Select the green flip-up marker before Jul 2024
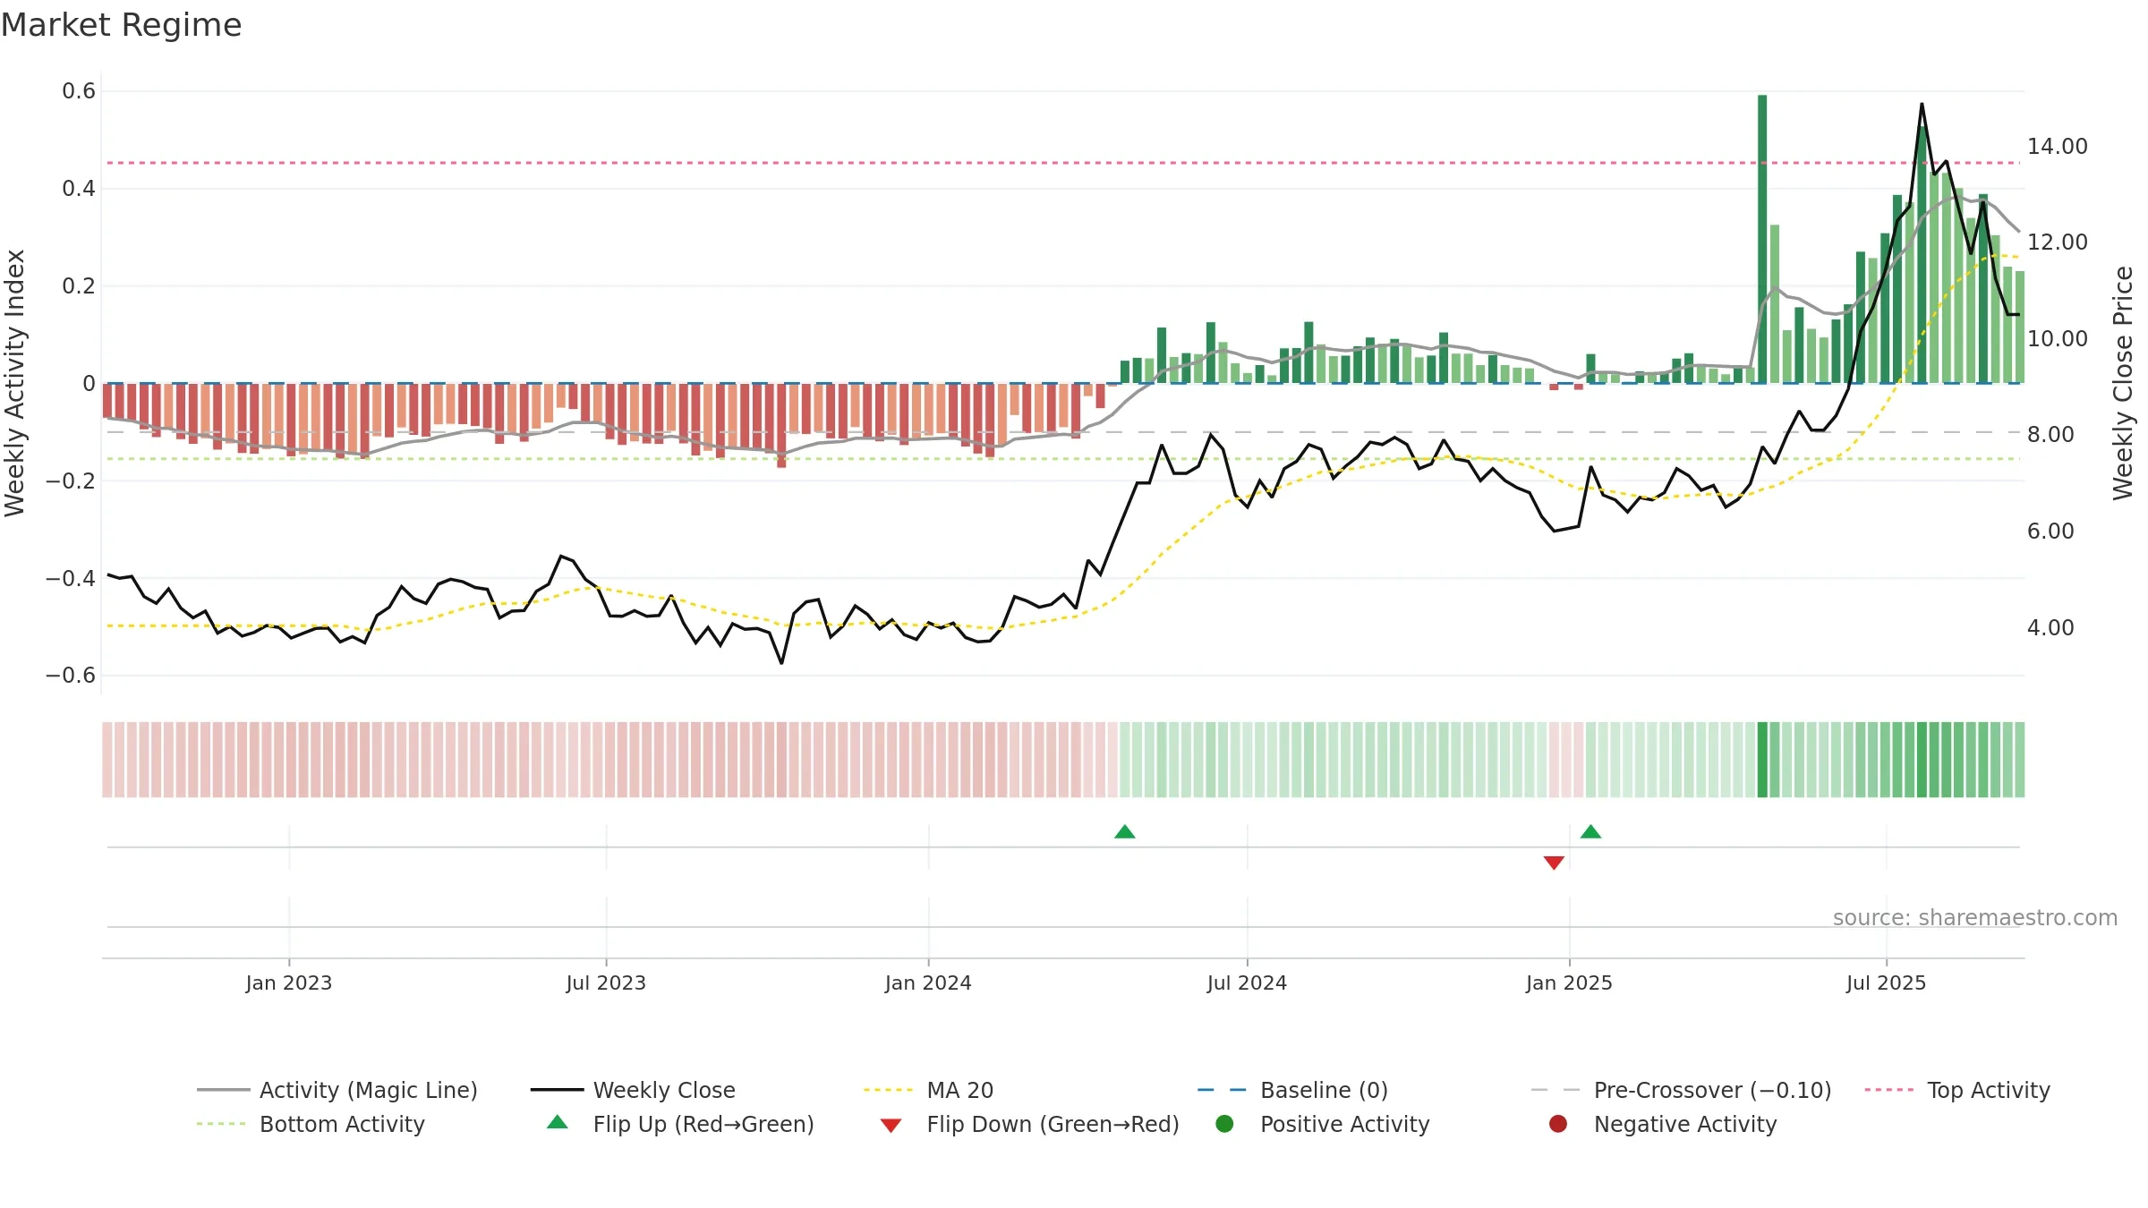The width and height of the screenshot is (2148, 1208). point(1125,832)
